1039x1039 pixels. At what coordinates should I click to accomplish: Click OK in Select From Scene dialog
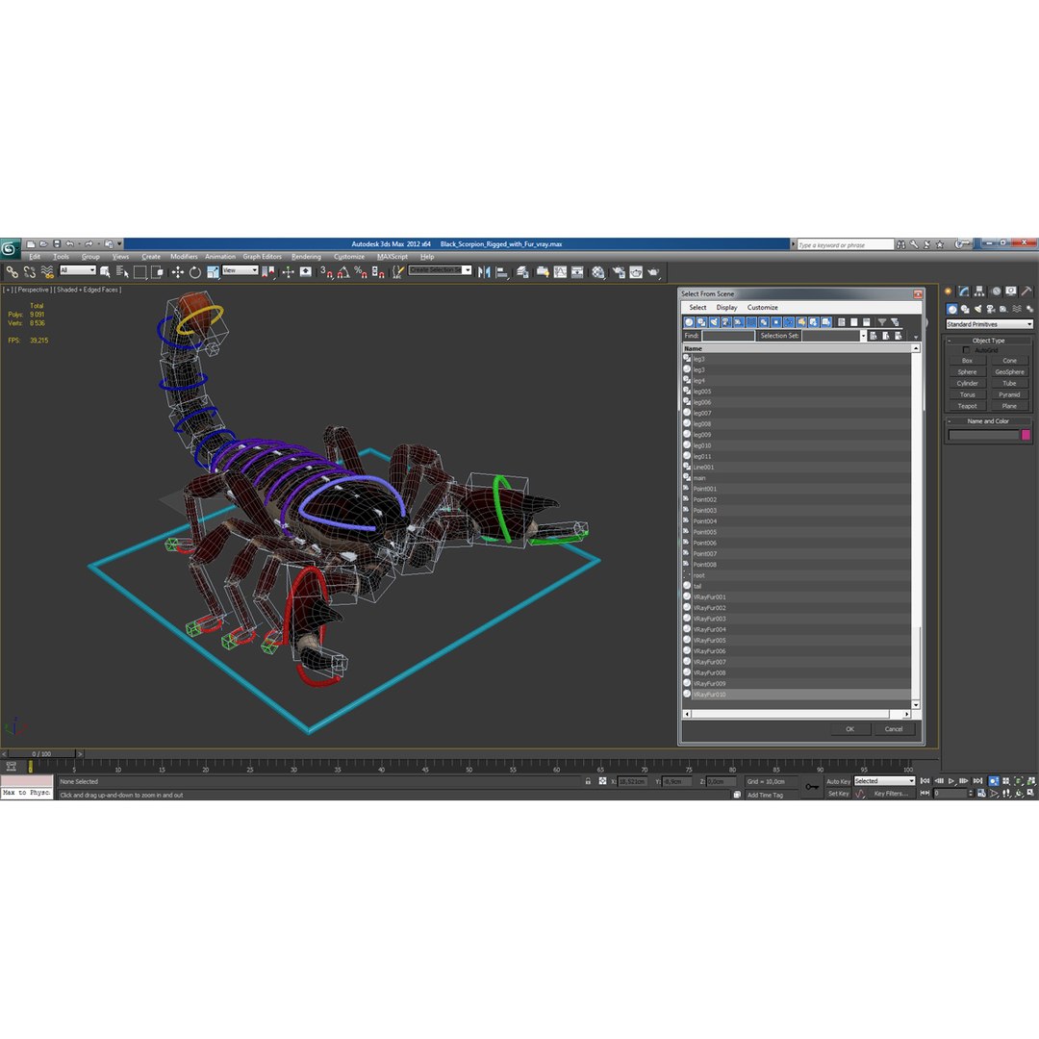pyautogui.click(x=849, y=729)
